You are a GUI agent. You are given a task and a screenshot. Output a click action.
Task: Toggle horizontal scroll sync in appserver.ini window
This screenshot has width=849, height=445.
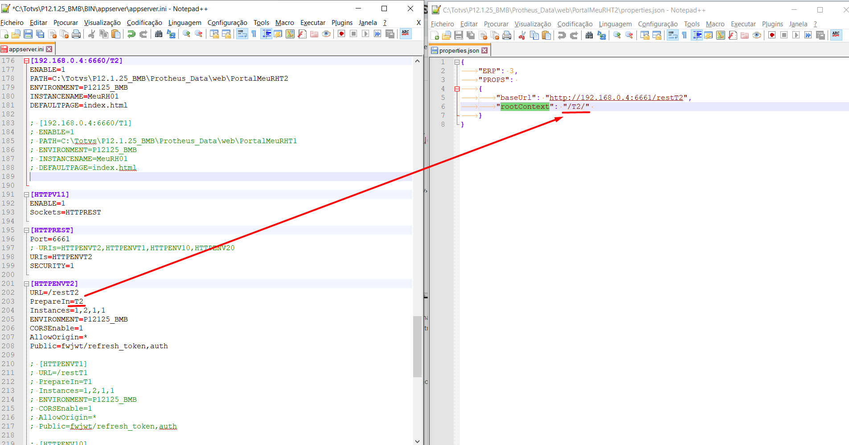(x=226, y=34)
